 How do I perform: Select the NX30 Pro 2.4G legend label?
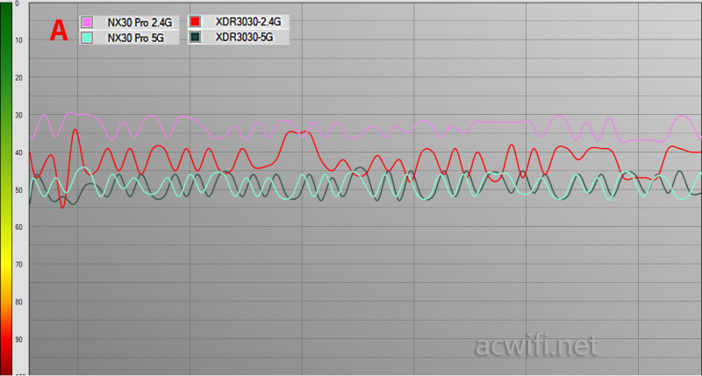point(140,21)
